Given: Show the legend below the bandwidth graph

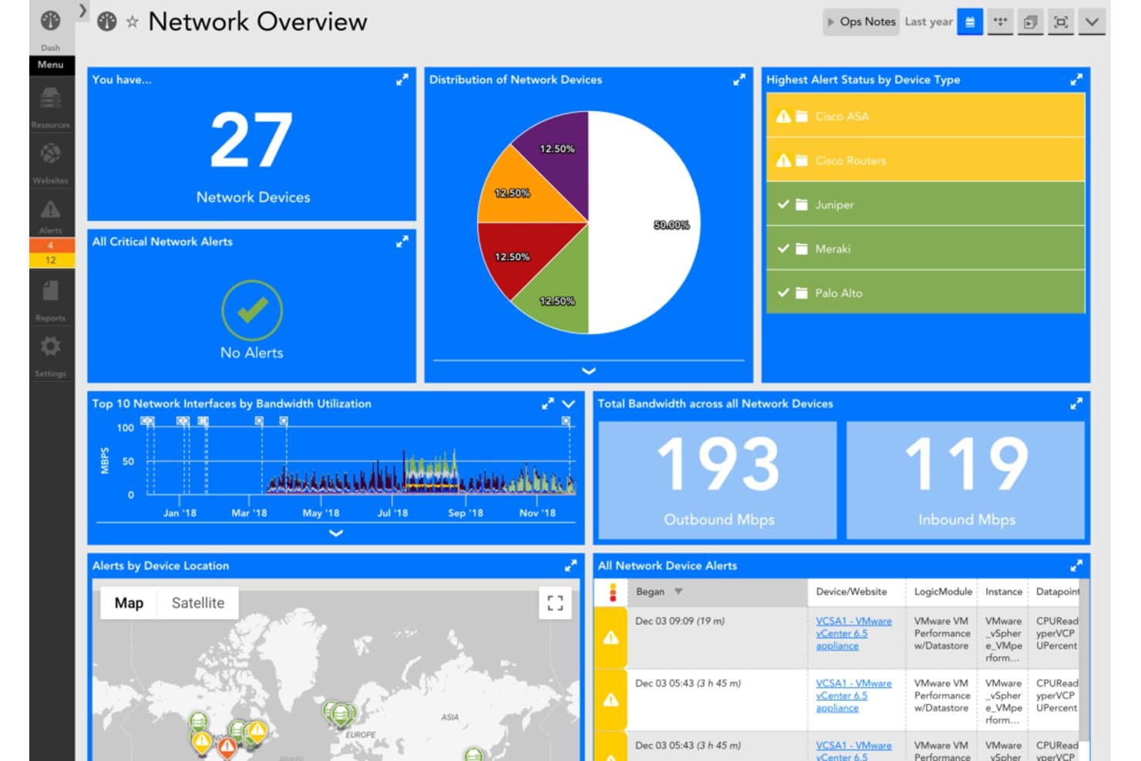Looking at the screenshot, I should tap(335, 533).
